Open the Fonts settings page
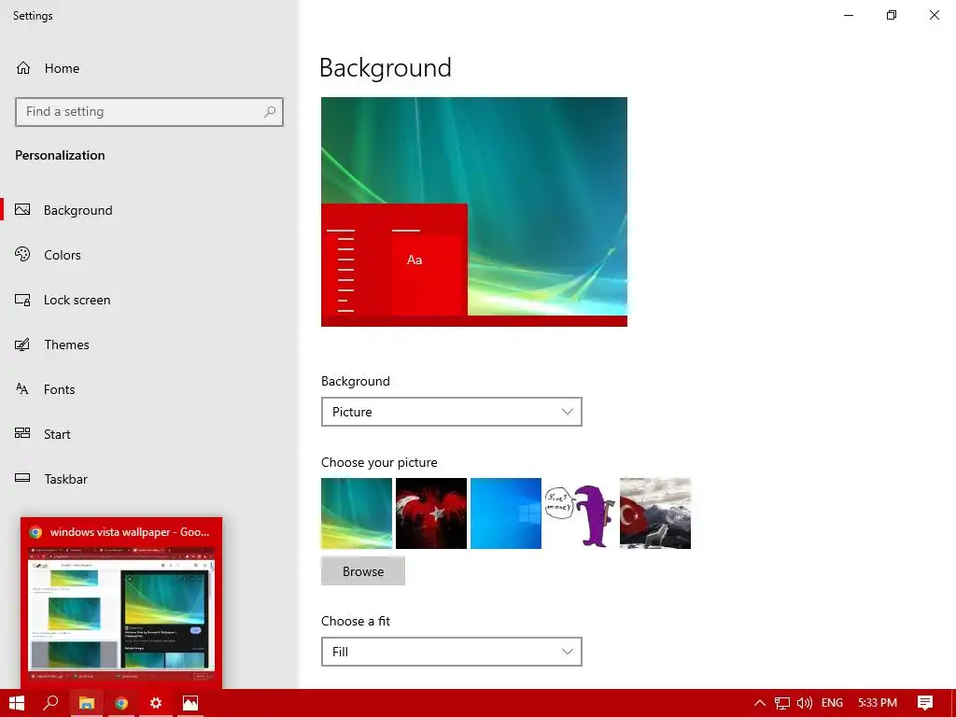Viewport: 956px width, 717px height. point(59,389)
